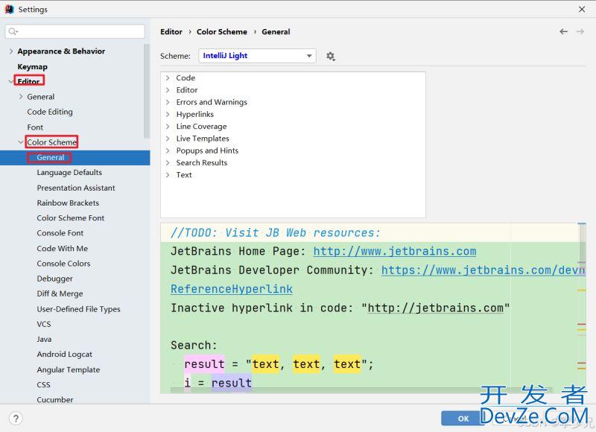Open Java color settings
This screenshot has height=432, width=596.
44,340
